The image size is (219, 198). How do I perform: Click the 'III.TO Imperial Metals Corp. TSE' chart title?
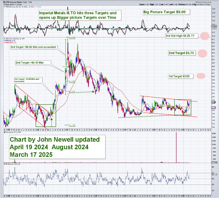pos(17,2)
